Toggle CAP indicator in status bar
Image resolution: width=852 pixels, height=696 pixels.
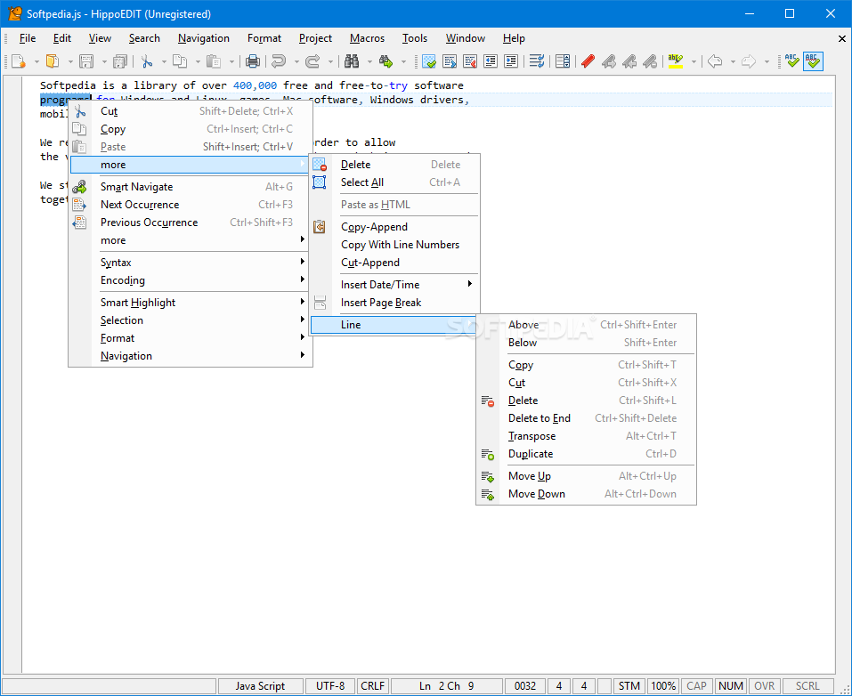click(696, 686)
